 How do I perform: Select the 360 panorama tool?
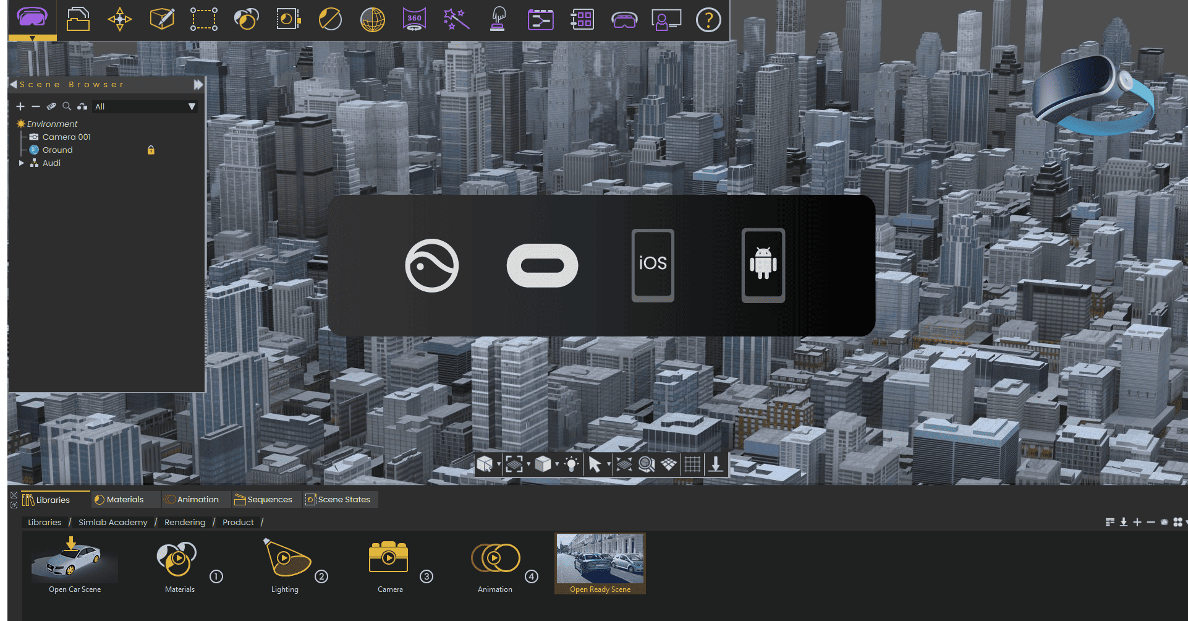(x=414, y=20)
